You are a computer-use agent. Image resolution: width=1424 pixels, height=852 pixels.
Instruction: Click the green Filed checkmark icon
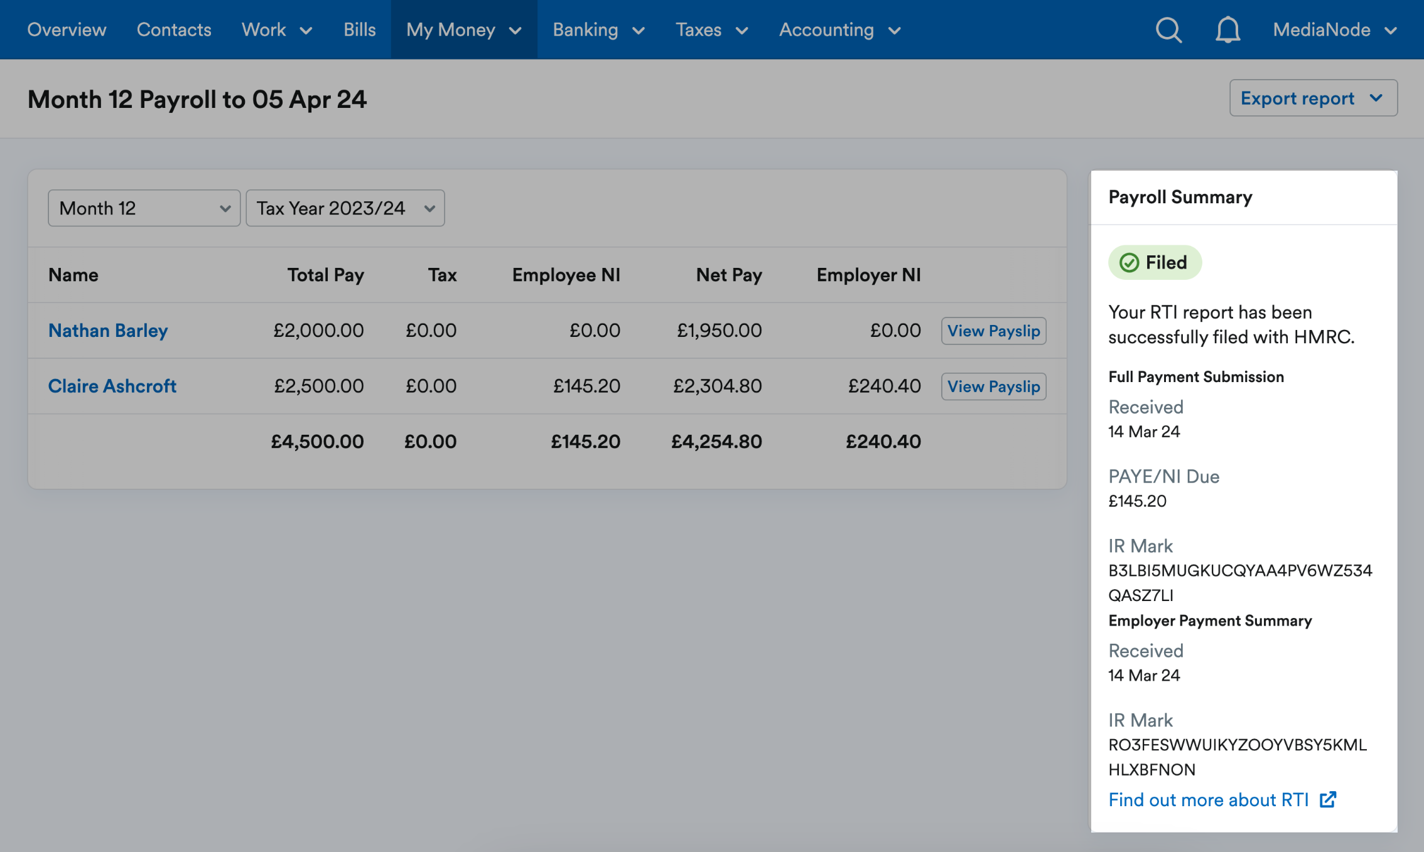point(1129,263)
